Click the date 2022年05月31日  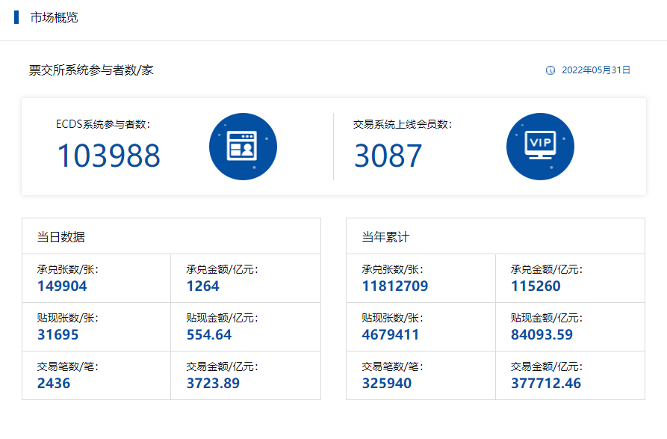pos(596,70)
